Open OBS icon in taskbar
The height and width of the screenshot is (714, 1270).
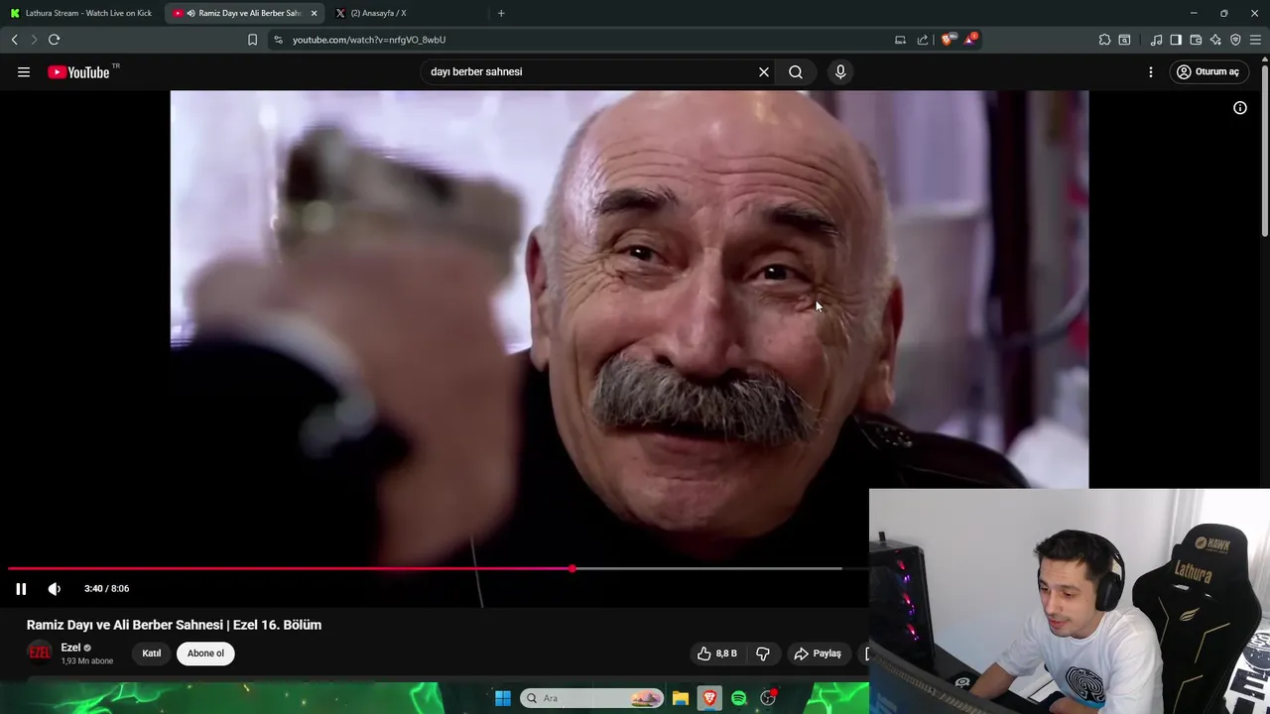click(x=768, y=698)
